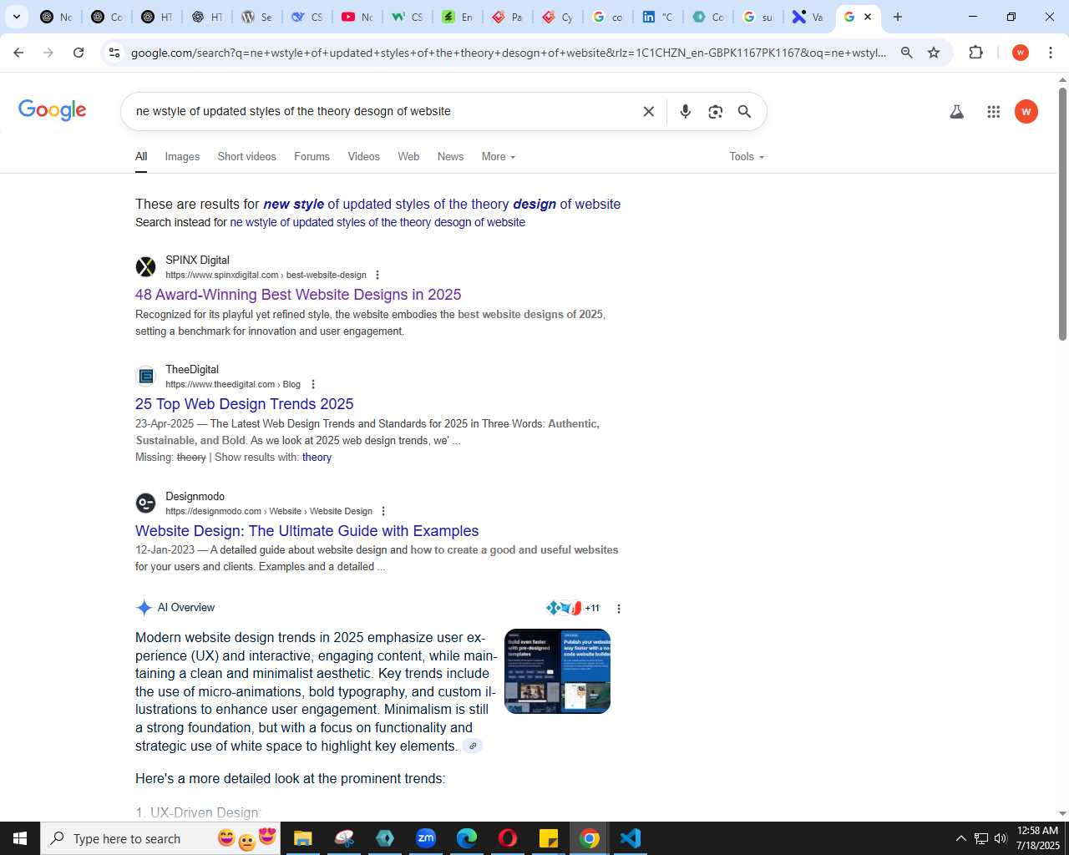The height and width of the screenshot is (855, 1069).
Task: Search instead for original misspelled query
Action: [377, 223]
